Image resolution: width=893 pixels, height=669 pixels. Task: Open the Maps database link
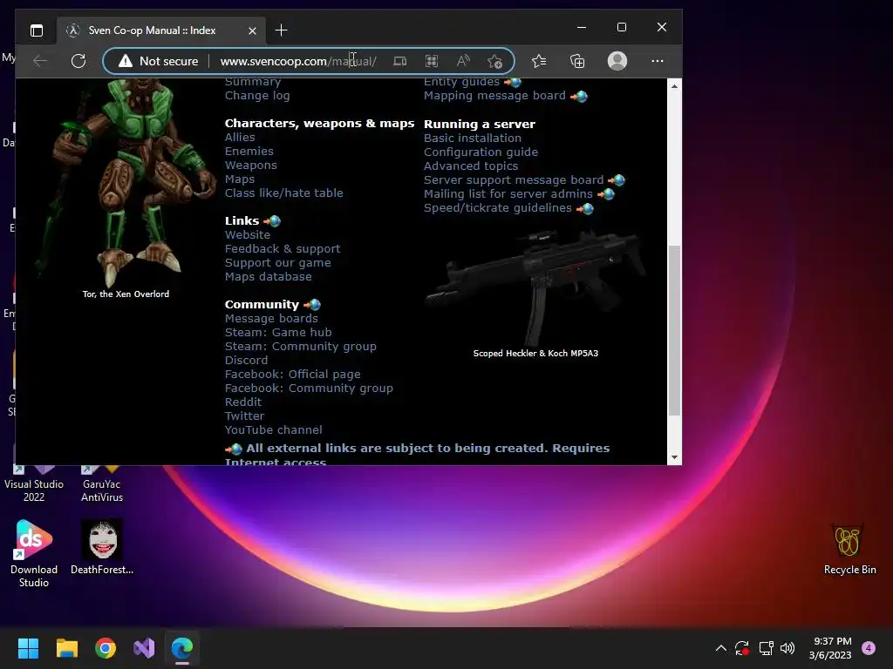269,276
